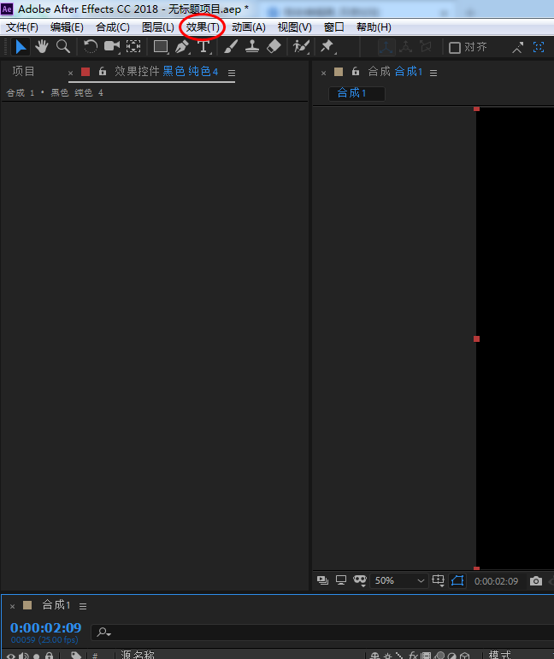
Task: Select the Hand tool
Action: pos(41,47)
